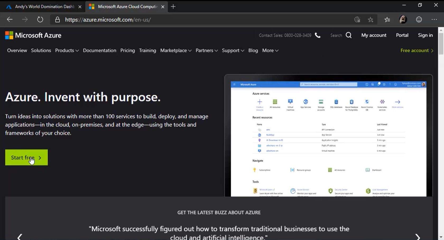This screenshot has height=240, width=444.
Task: Expand the Partners dropdown
Action: (x=207, y=50)
